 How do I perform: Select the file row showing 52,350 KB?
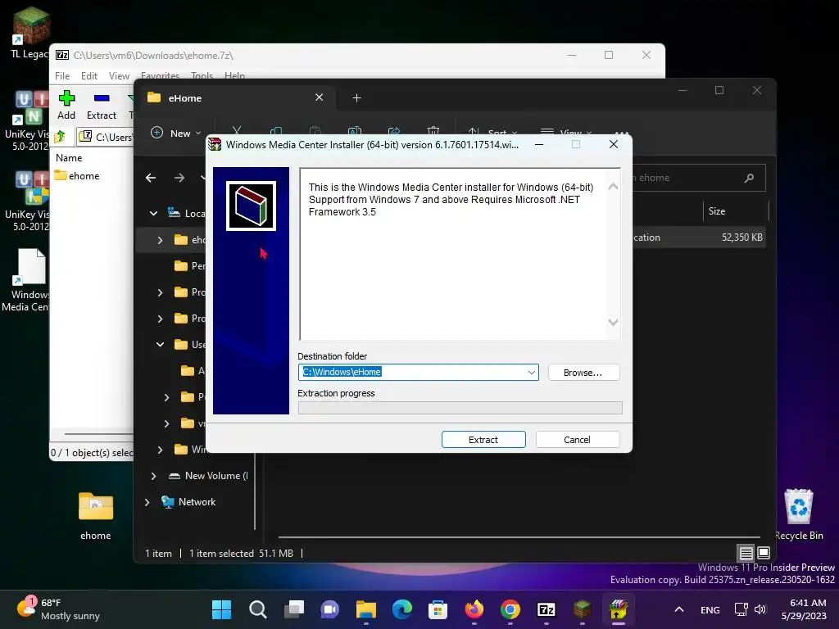point(698,238)
